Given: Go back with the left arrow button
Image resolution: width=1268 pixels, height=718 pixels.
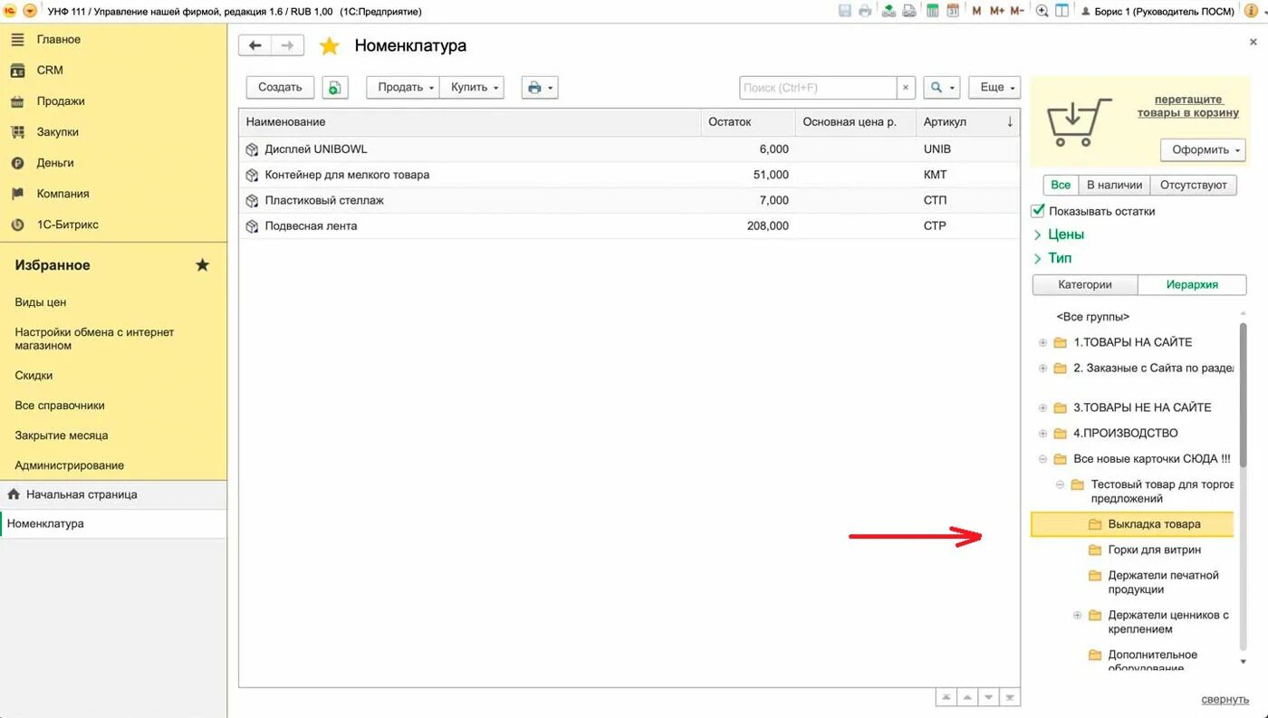Looking at the screenshot, I should (x=255, y=45).
